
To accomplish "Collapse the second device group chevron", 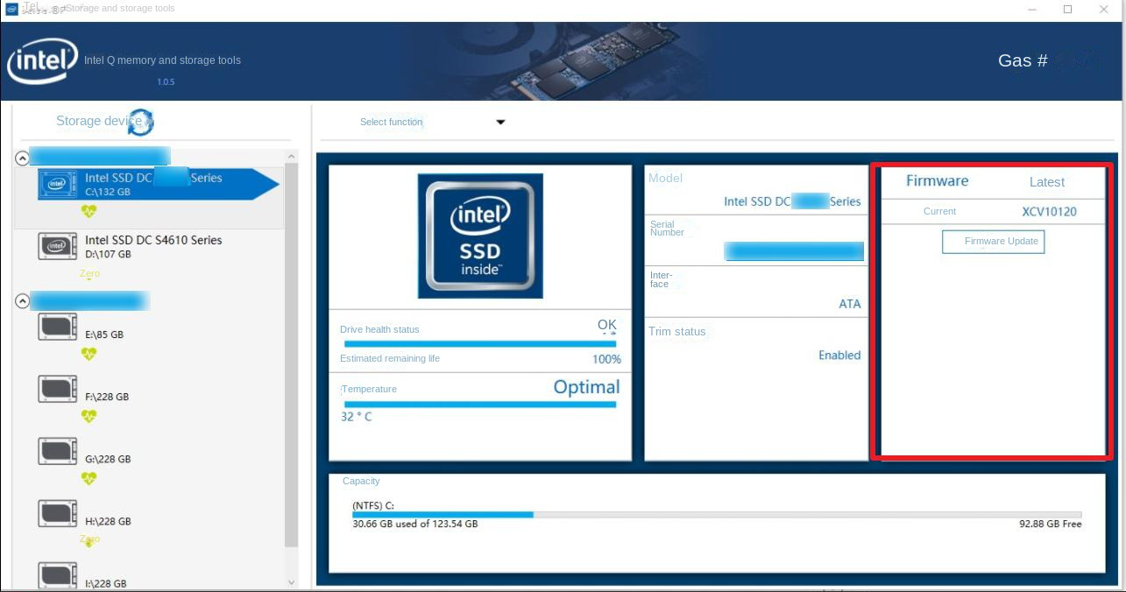I will [23, 301].
